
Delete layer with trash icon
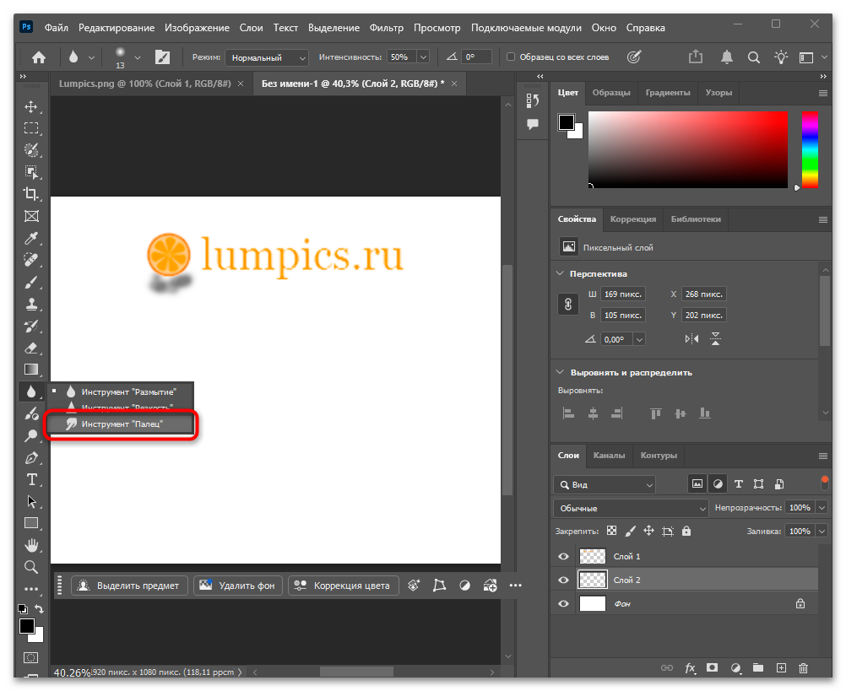click(804, 668)
